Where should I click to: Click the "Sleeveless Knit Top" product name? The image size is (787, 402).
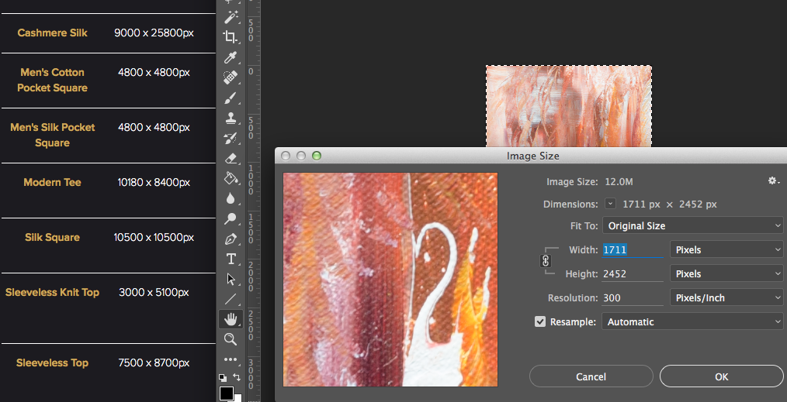pos(52,292)
